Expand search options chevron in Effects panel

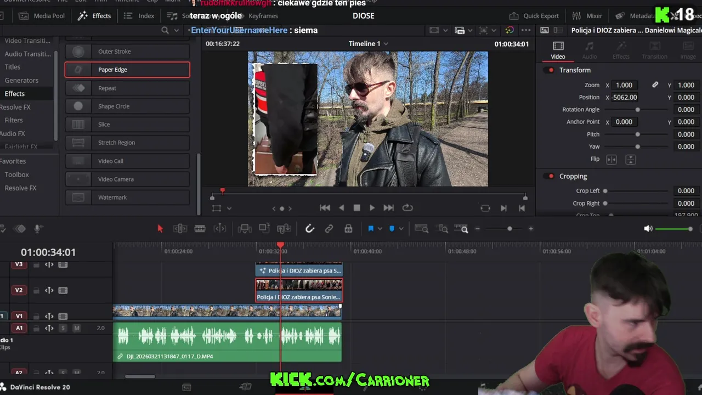point(177,30)
